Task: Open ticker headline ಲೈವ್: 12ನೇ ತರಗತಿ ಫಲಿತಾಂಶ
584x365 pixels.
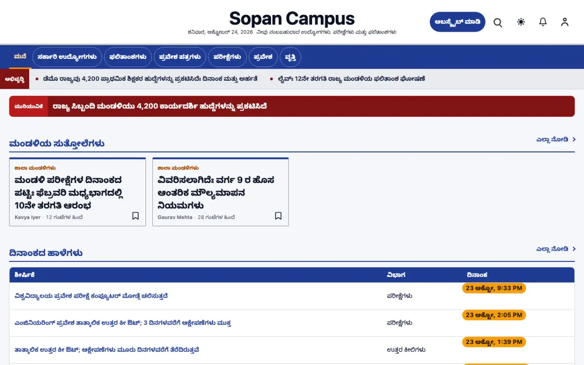Action: (351, 79)
